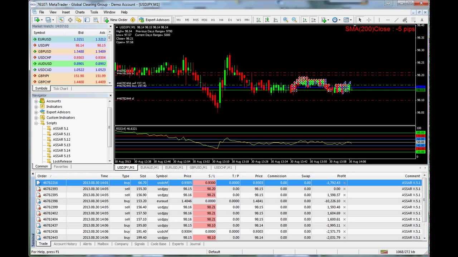Expand the Accounts tree node
Screen dimensions: 458x257
click(x=36, y=101)
